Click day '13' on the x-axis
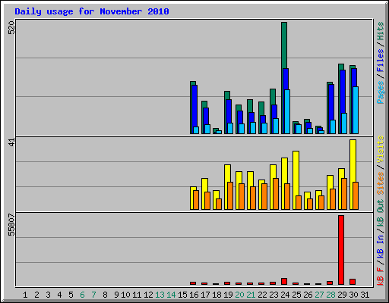The width and height of the screenshot is (389, 303). point(160,295)
